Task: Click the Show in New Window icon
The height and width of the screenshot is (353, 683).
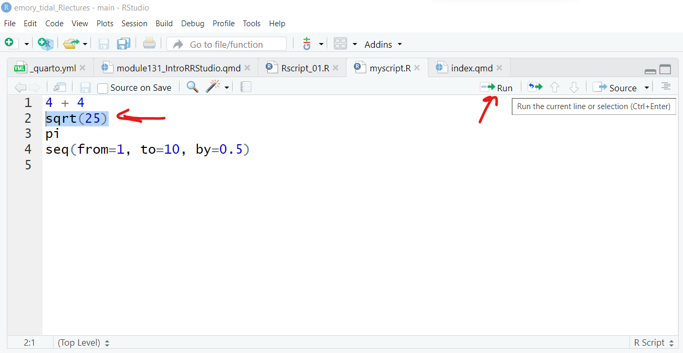Action: coord(60,87)
